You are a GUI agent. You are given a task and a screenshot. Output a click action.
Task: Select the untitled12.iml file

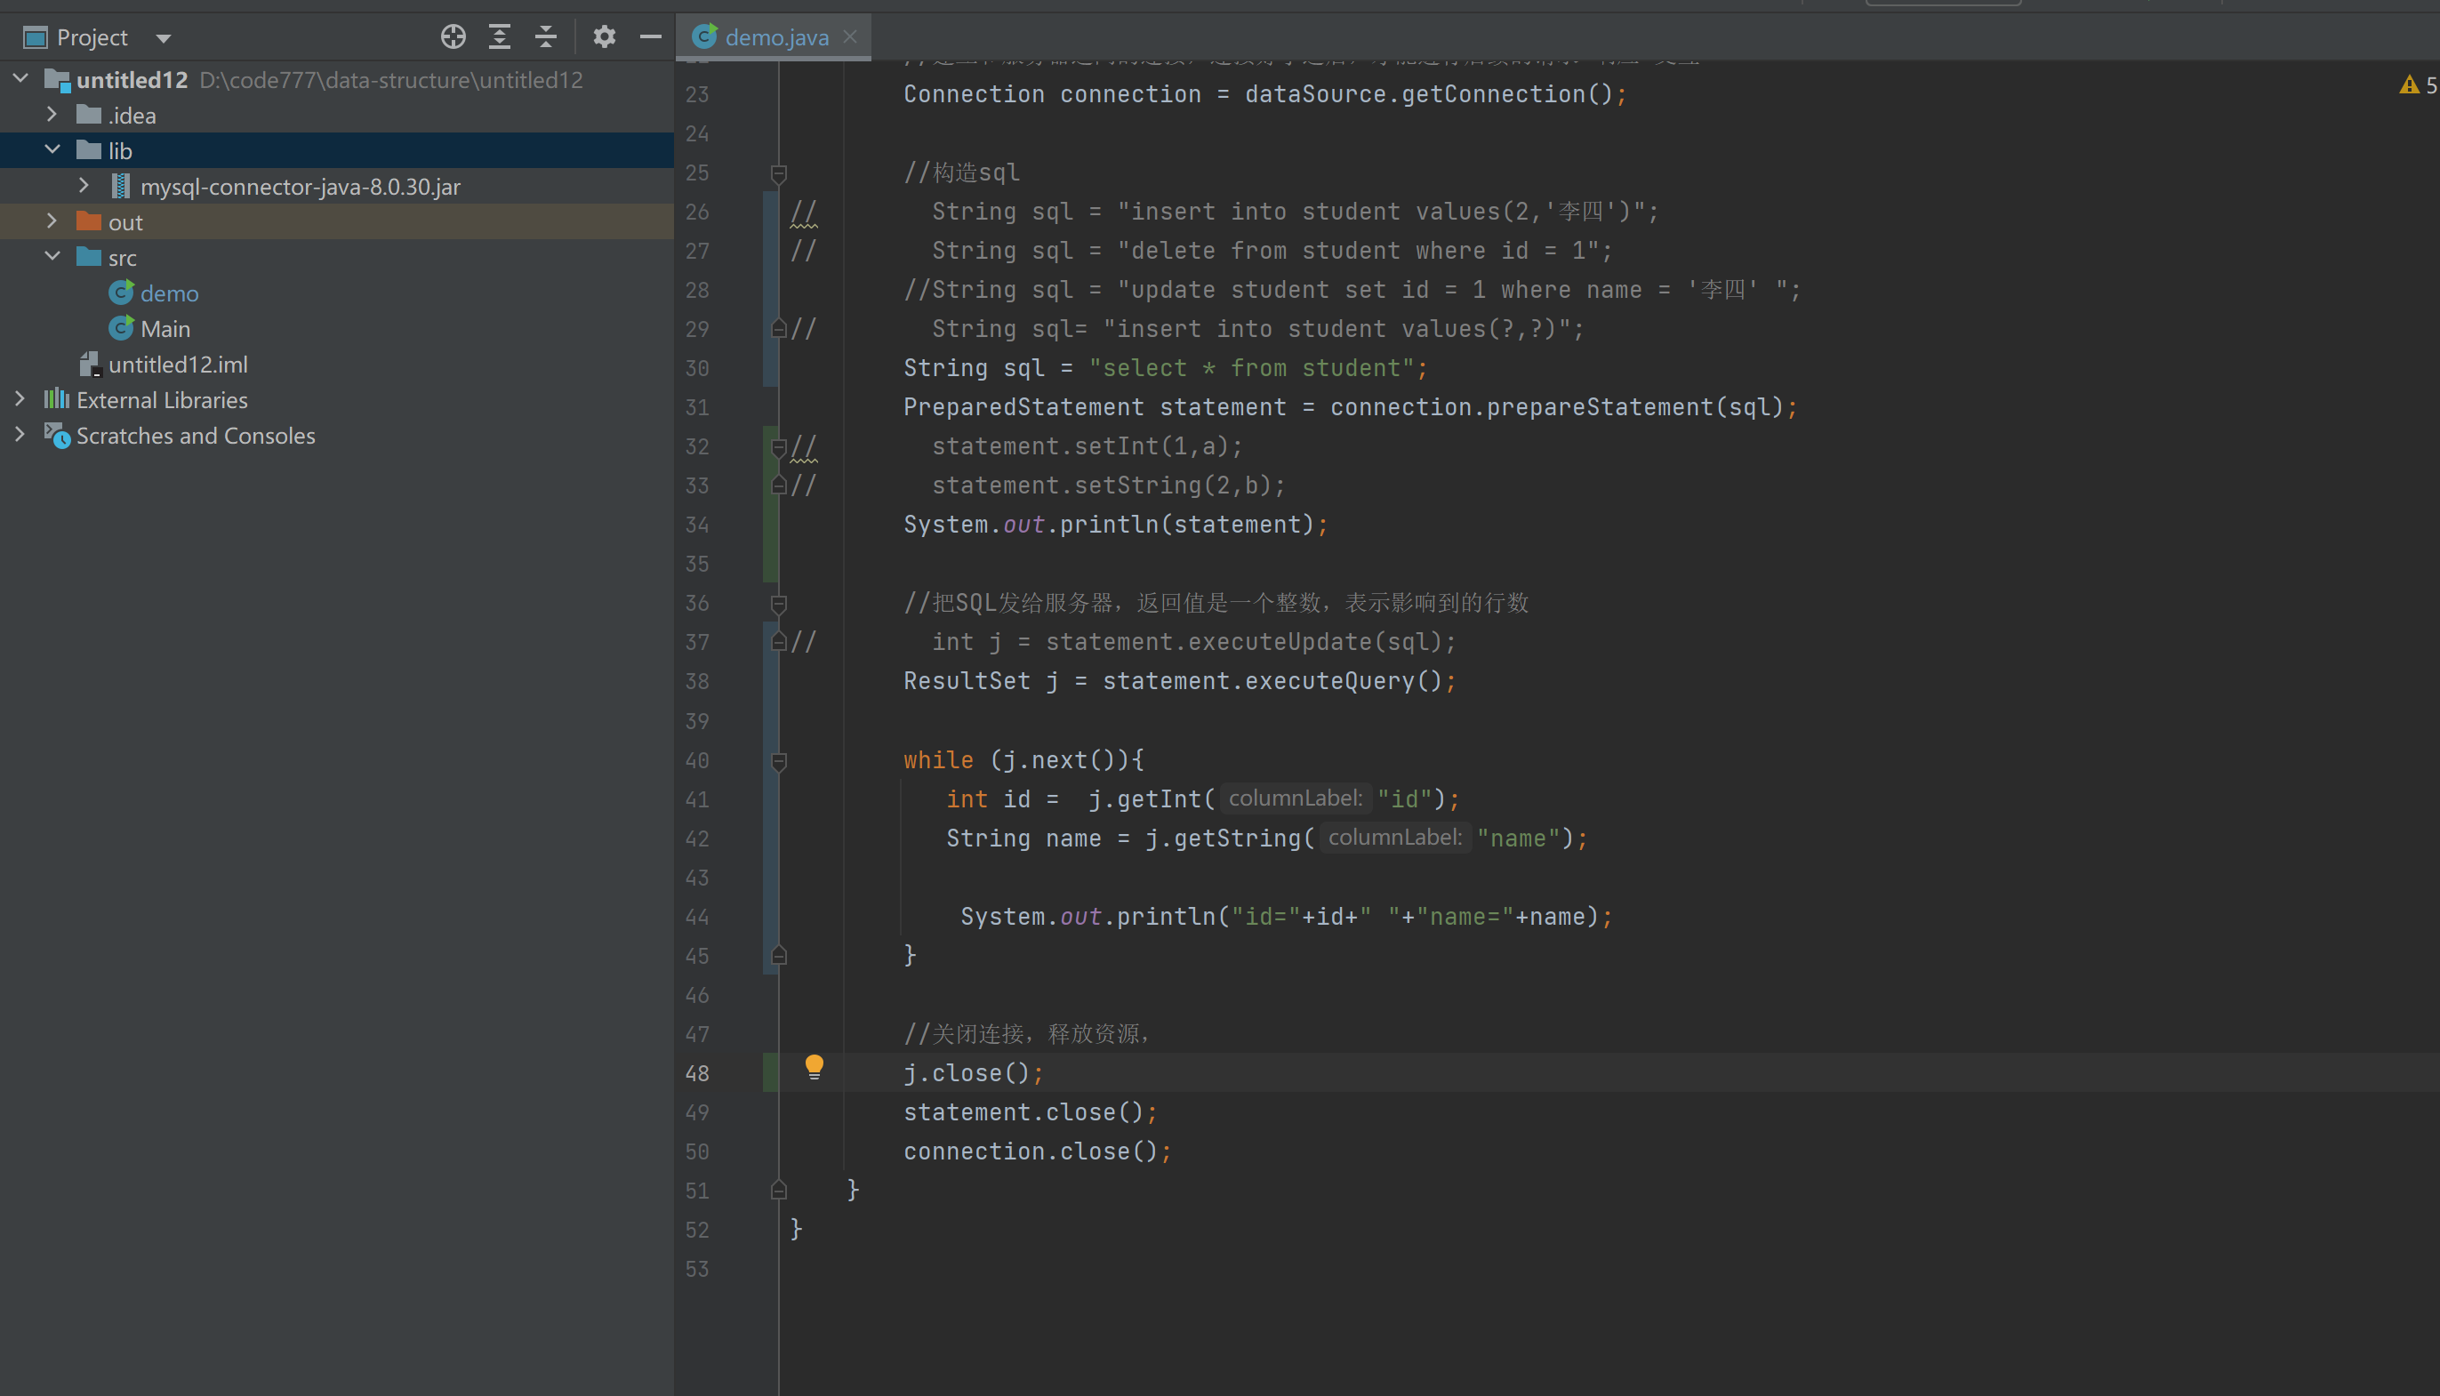(177, 365)
